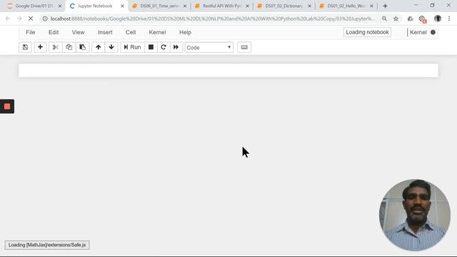Switch to the Google Drive tab
Screen dimensions: 457x257
[34, 6]
